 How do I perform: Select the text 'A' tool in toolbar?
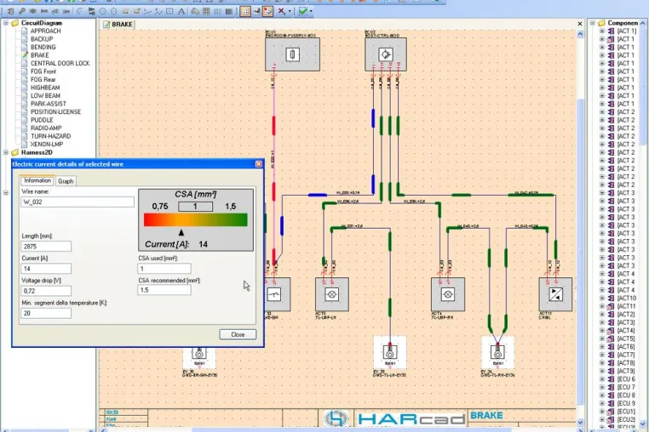(181, 12)
